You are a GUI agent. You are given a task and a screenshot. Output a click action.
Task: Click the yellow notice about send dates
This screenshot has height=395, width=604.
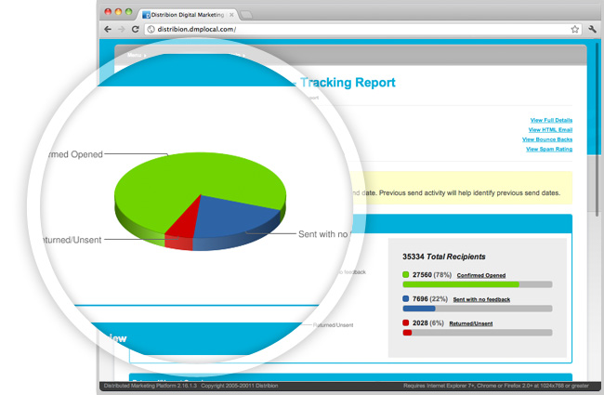460,188
